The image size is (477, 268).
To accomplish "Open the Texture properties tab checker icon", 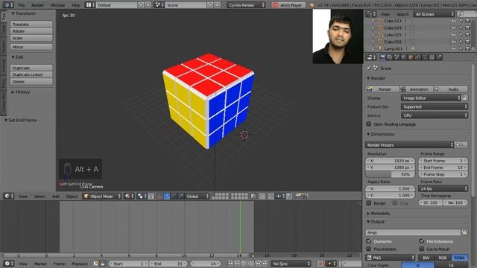I will pyautogui.click(x=432, y=57).
